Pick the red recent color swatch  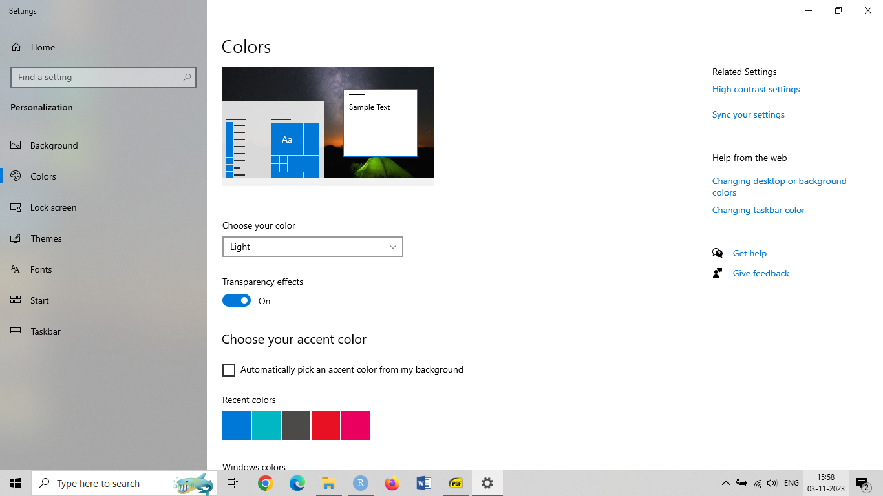(x=326, y=426)
